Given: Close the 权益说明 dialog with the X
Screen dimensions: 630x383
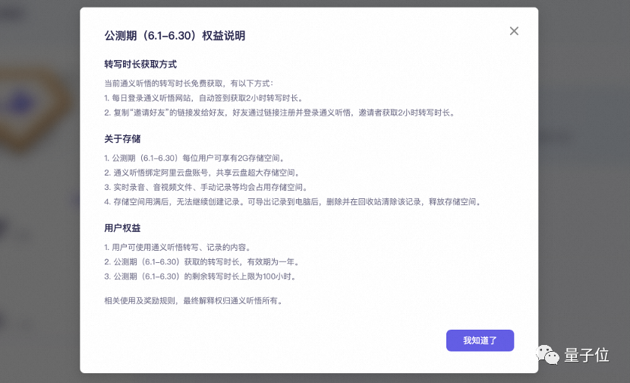Looking at the screenshot, I should [x=514, y=31].
